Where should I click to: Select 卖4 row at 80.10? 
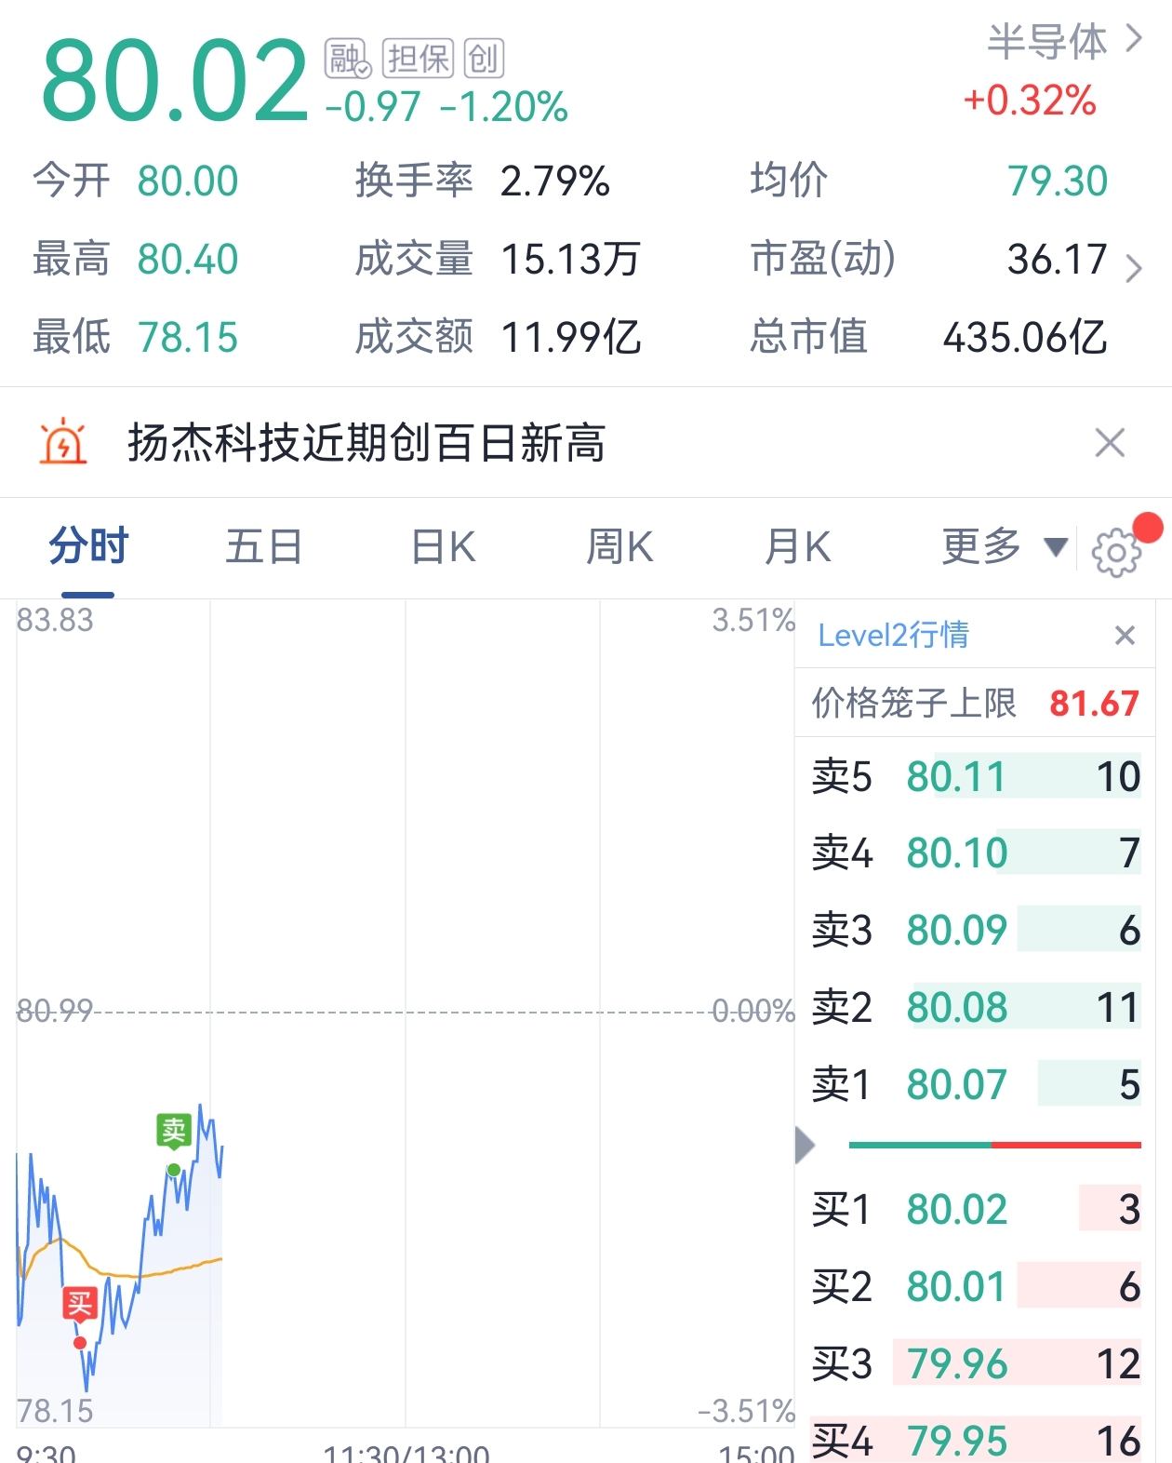[x=976, y=852]
